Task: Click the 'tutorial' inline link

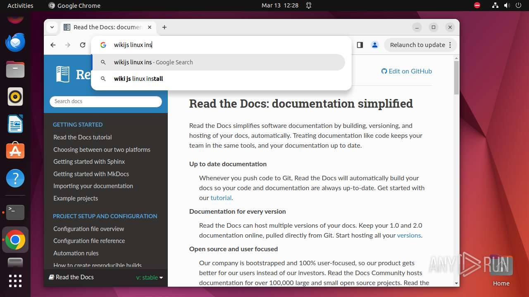Action: pos(221,198)
